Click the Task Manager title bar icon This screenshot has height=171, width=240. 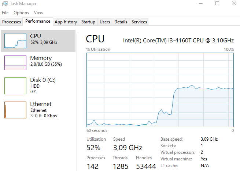tap(5, 4)
